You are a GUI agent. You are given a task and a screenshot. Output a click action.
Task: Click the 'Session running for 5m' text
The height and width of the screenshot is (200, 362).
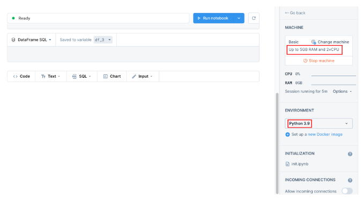pos(306,92)
